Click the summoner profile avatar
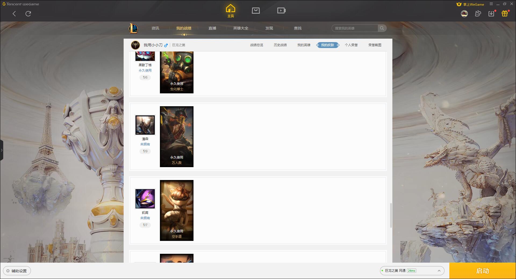This screenshot has width=516, height=279. pos(135,45)
